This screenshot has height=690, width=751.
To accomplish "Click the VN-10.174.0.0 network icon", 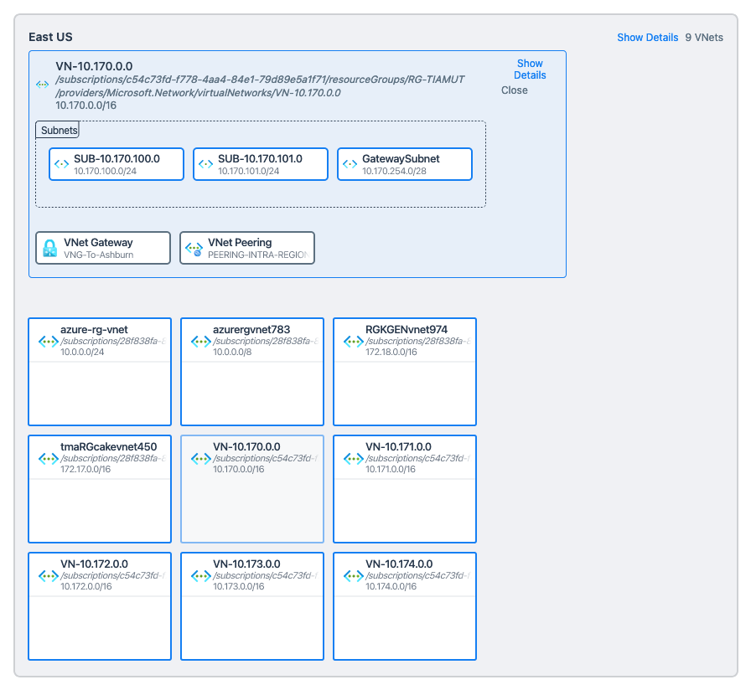I will pyautogui.click(x=354, y=576).
